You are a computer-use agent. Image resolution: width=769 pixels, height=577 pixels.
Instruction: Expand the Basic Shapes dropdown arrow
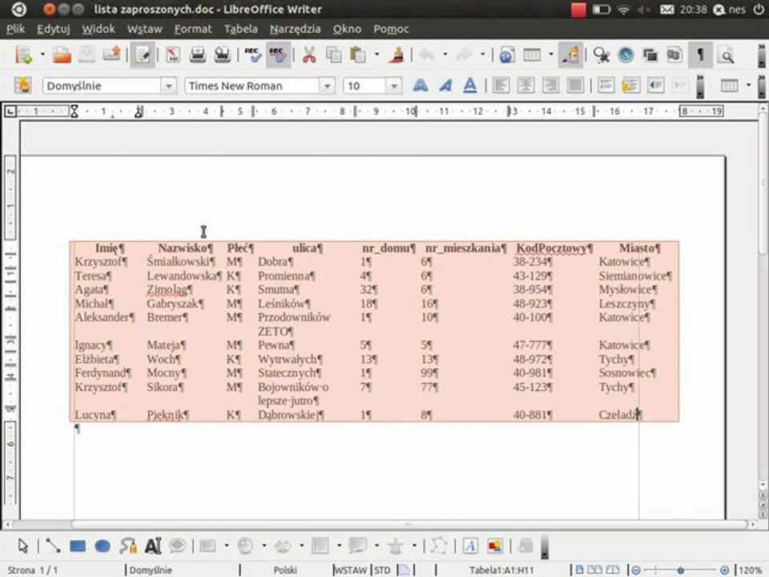pyautogui.click(x=227, y=546)
